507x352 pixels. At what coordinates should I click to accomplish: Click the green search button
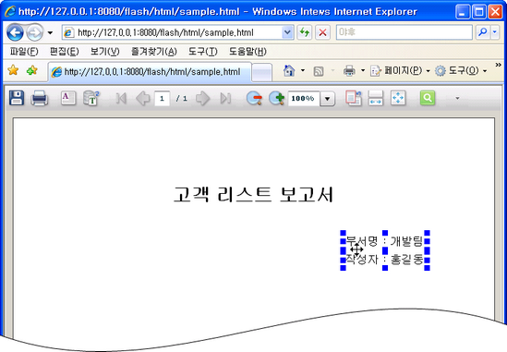[428, 98]
